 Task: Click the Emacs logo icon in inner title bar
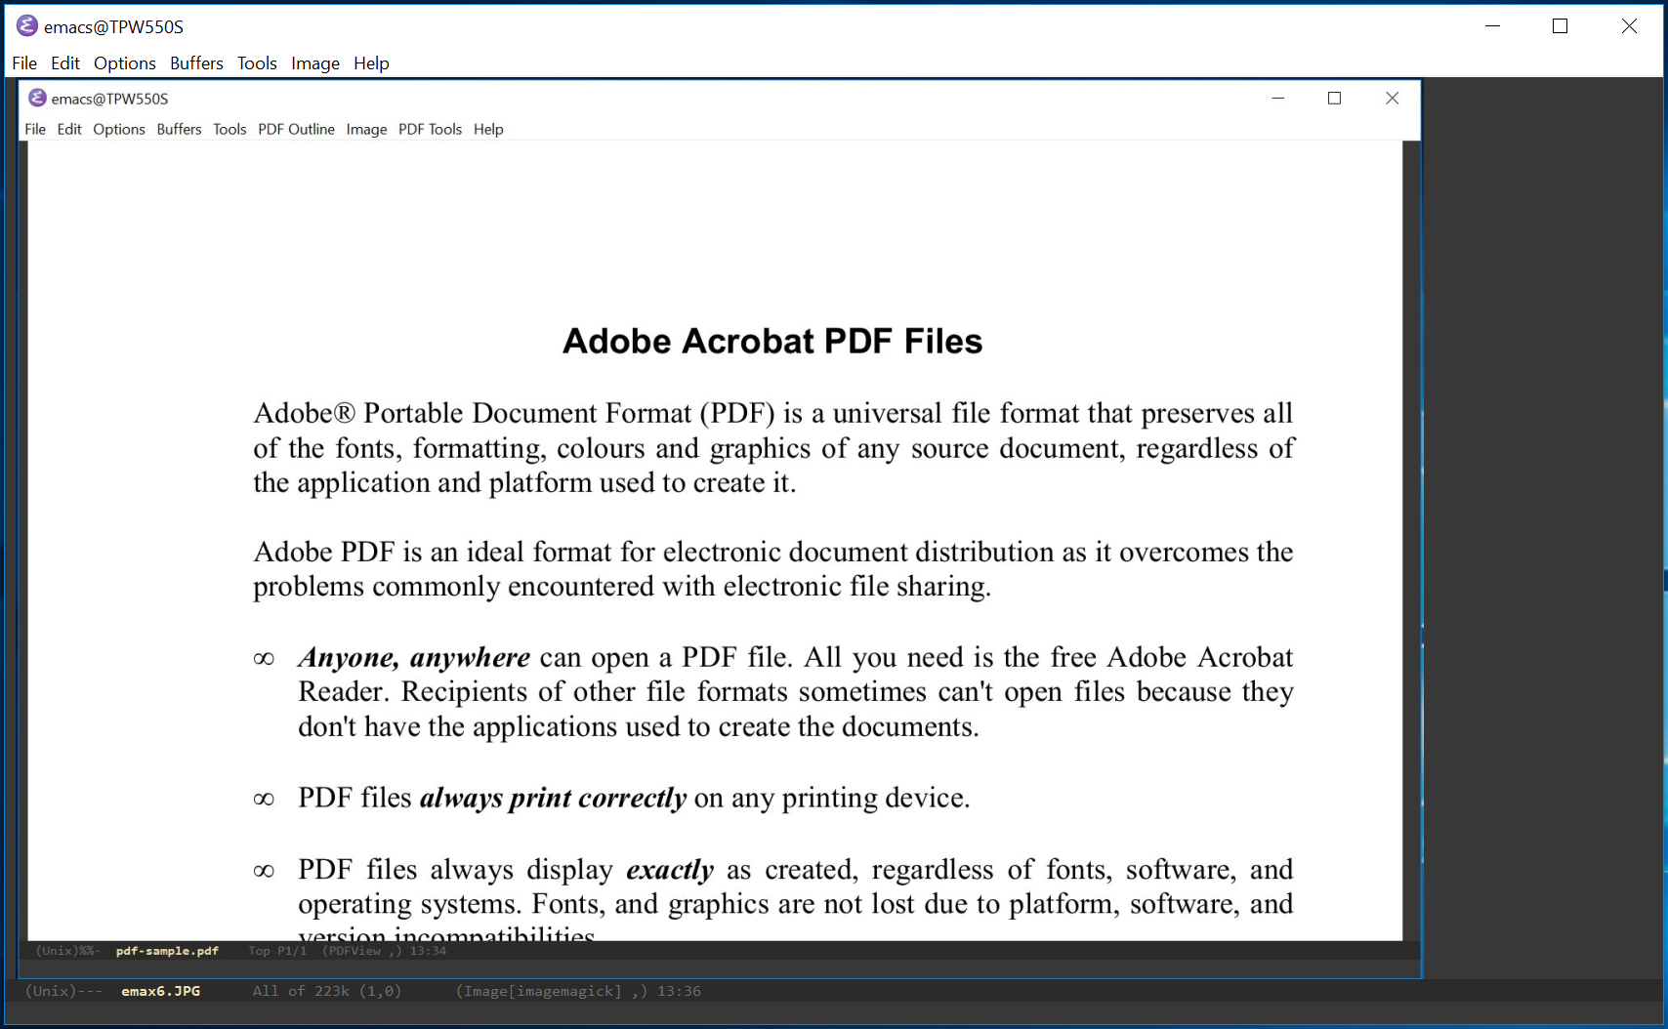(37, 98)
